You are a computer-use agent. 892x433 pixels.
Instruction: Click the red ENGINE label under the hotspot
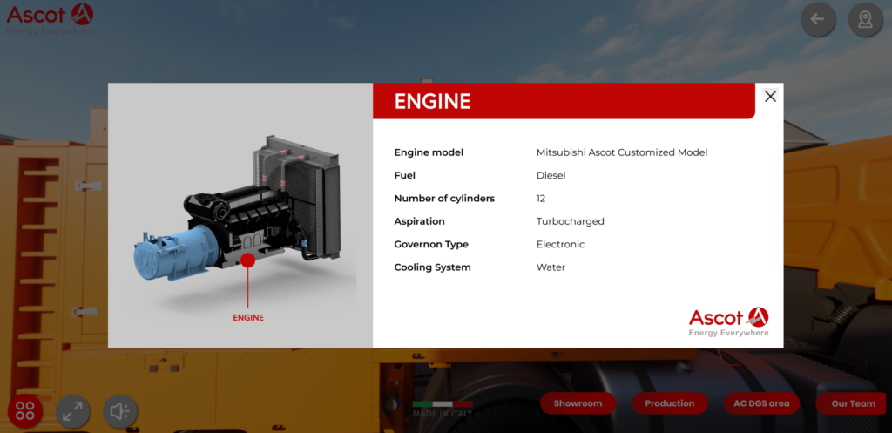click(248, 317)
